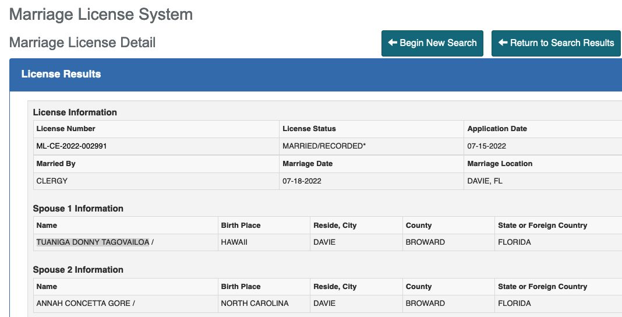Click the Spouse 2 Information section title
The width and height of the screenshot is (622, 317).
(78, 270)
